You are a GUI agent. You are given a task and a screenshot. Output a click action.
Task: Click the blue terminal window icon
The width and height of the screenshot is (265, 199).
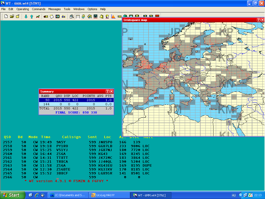coord(57,16)
